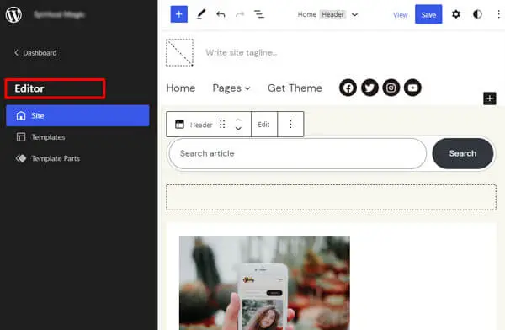Click the Home navigation link

181,88
